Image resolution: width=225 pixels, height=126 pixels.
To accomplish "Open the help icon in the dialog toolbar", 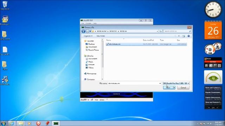I will pyautogui.click(x=189, y=36).
